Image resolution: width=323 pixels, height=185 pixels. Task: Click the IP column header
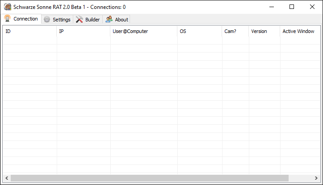point(84,32)
